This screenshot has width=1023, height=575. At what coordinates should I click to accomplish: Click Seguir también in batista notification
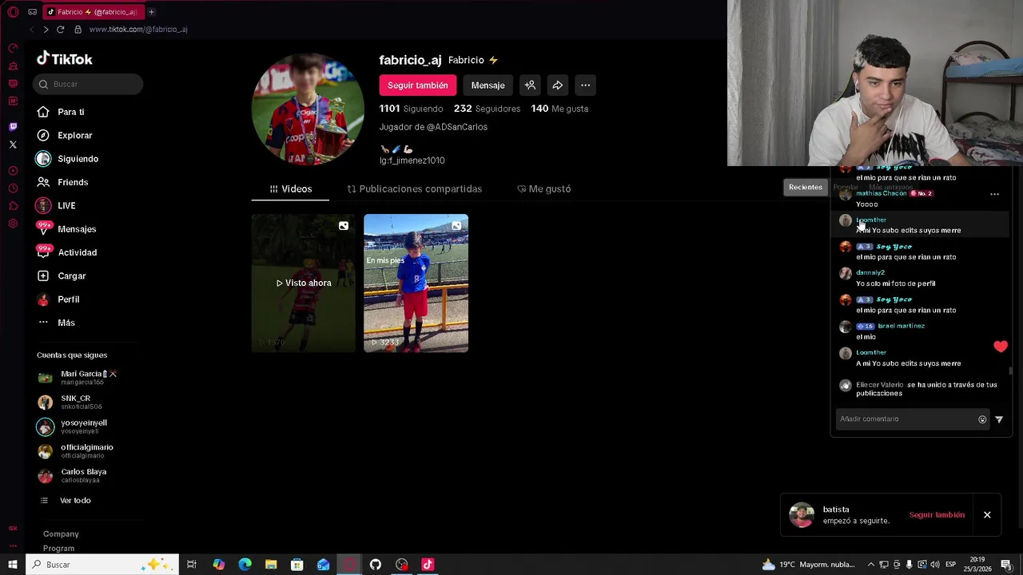pos(937,515)
